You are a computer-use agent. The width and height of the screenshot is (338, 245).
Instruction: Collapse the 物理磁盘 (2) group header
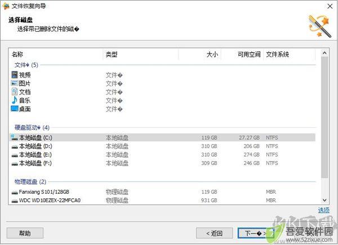tap(30, 182)
